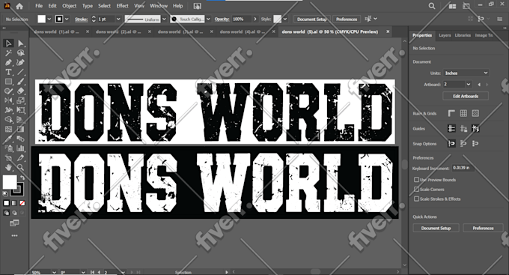Select the Scale tool

click(x=21, y=100)
